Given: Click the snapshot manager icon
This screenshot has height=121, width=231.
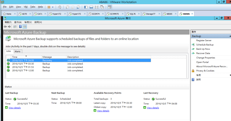Looking at the screenshot, I should 78,7.
